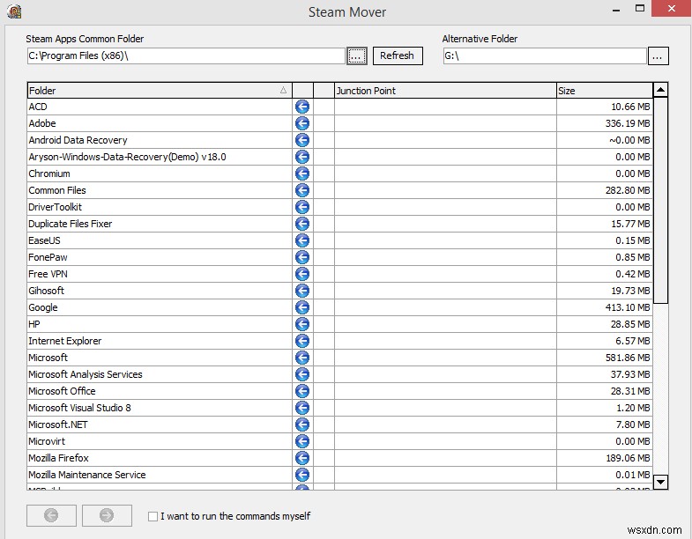Click the 282.80 MB size cell
This screenshot has height=539, width=692.
[x=604, y=190]
